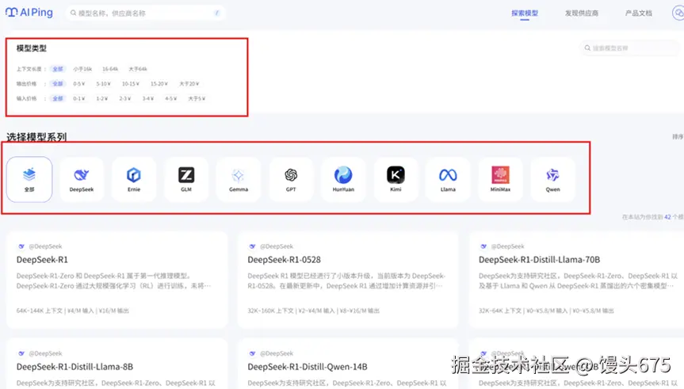
Task: Click DeepSeek logo on DeepSeek-R1-Distill-Llama-8B card
Action: click(21, 353)
